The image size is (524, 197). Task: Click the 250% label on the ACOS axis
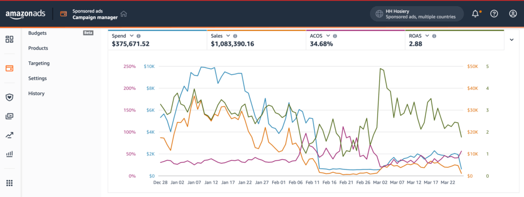[129, 66]
